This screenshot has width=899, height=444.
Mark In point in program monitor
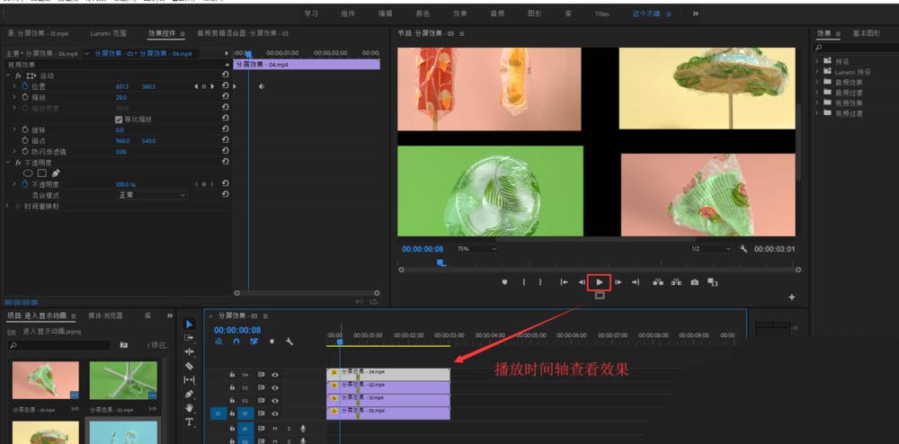point(523,282)
